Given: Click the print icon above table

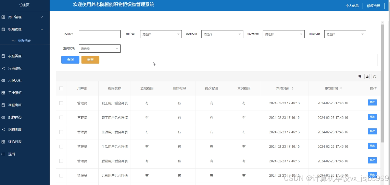Looking at the screenshot, I should (374, 77).
